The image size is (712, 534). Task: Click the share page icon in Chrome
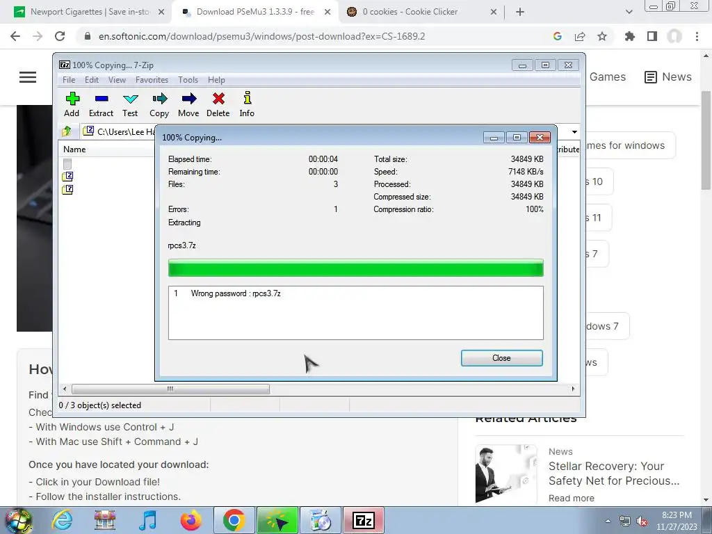tap(580, 36)
